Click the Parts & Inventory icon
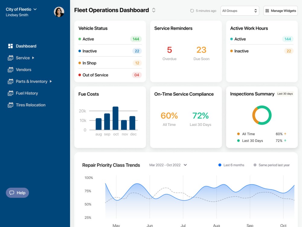The height and width of the screenshot is (227, 302). coord(10,81)
